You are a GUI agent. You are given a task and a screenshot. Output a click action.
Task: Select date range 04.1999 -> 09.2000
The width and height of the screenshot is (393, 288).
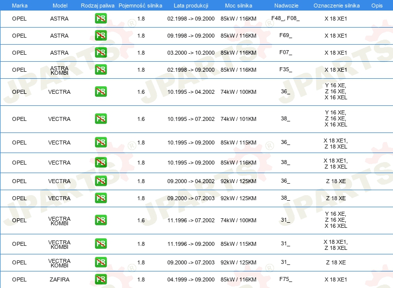click(191, 279)
